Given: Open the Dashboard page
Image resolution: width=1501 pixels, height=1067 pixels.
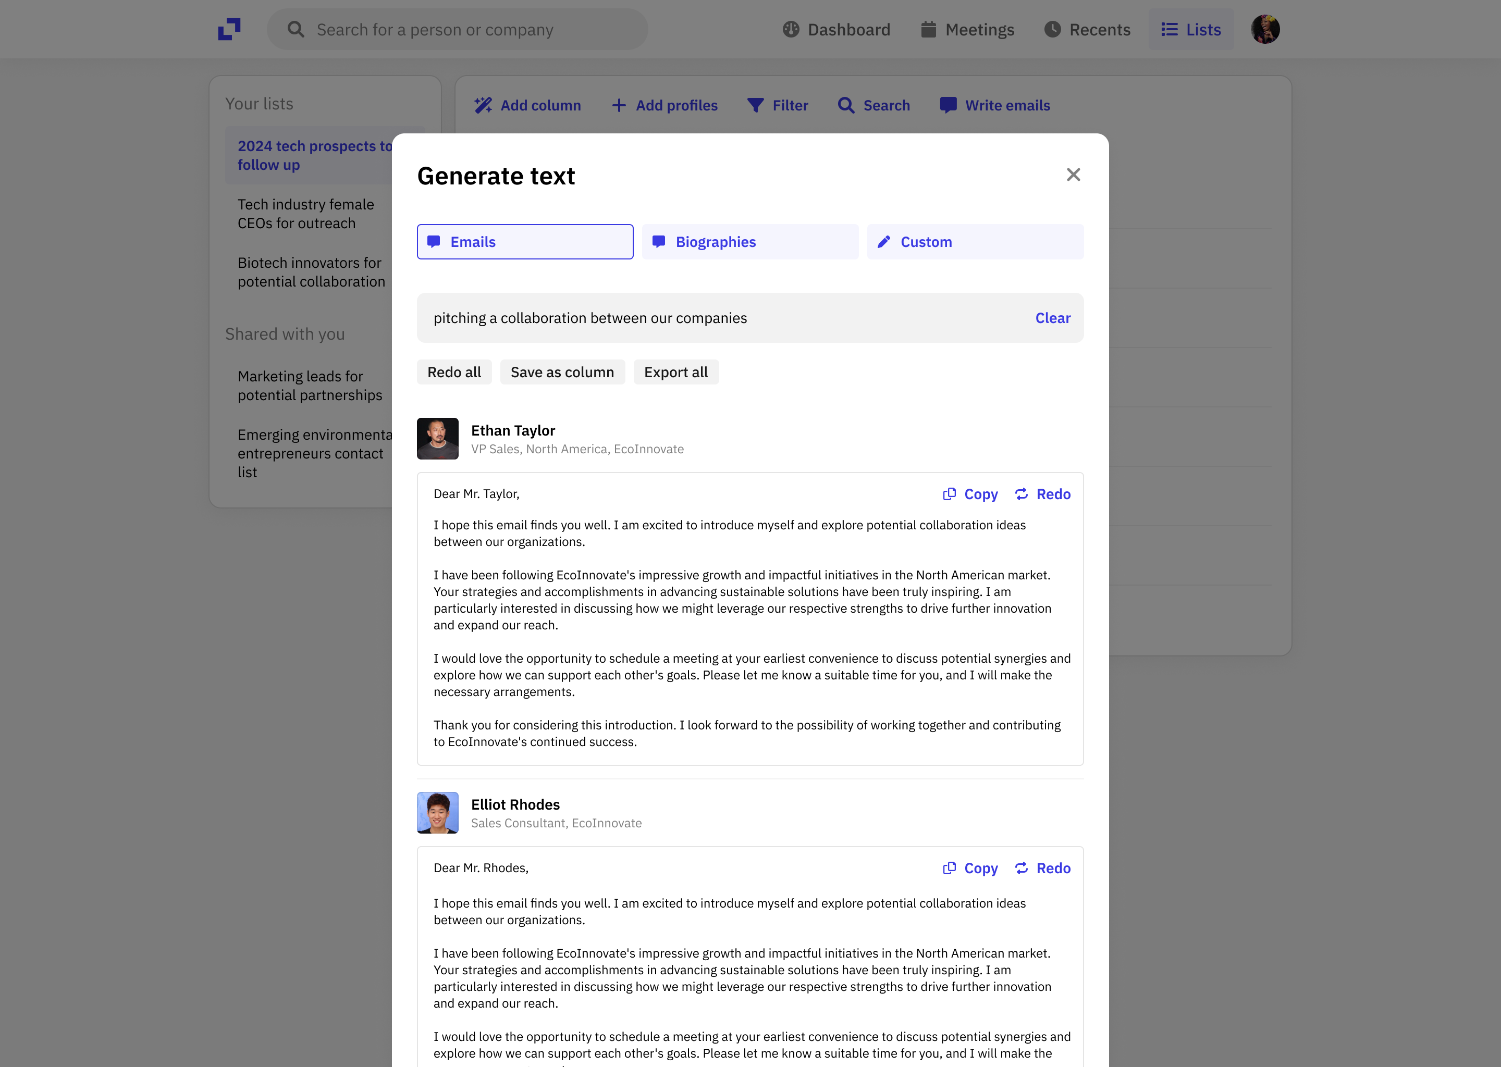Looking at the screenshot, I should [836, 30].
